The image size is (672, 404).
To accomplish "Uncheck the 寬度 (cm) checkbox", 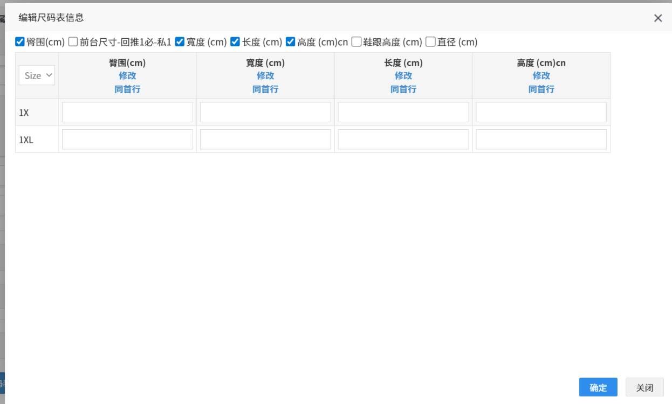I will click(180, 41).
